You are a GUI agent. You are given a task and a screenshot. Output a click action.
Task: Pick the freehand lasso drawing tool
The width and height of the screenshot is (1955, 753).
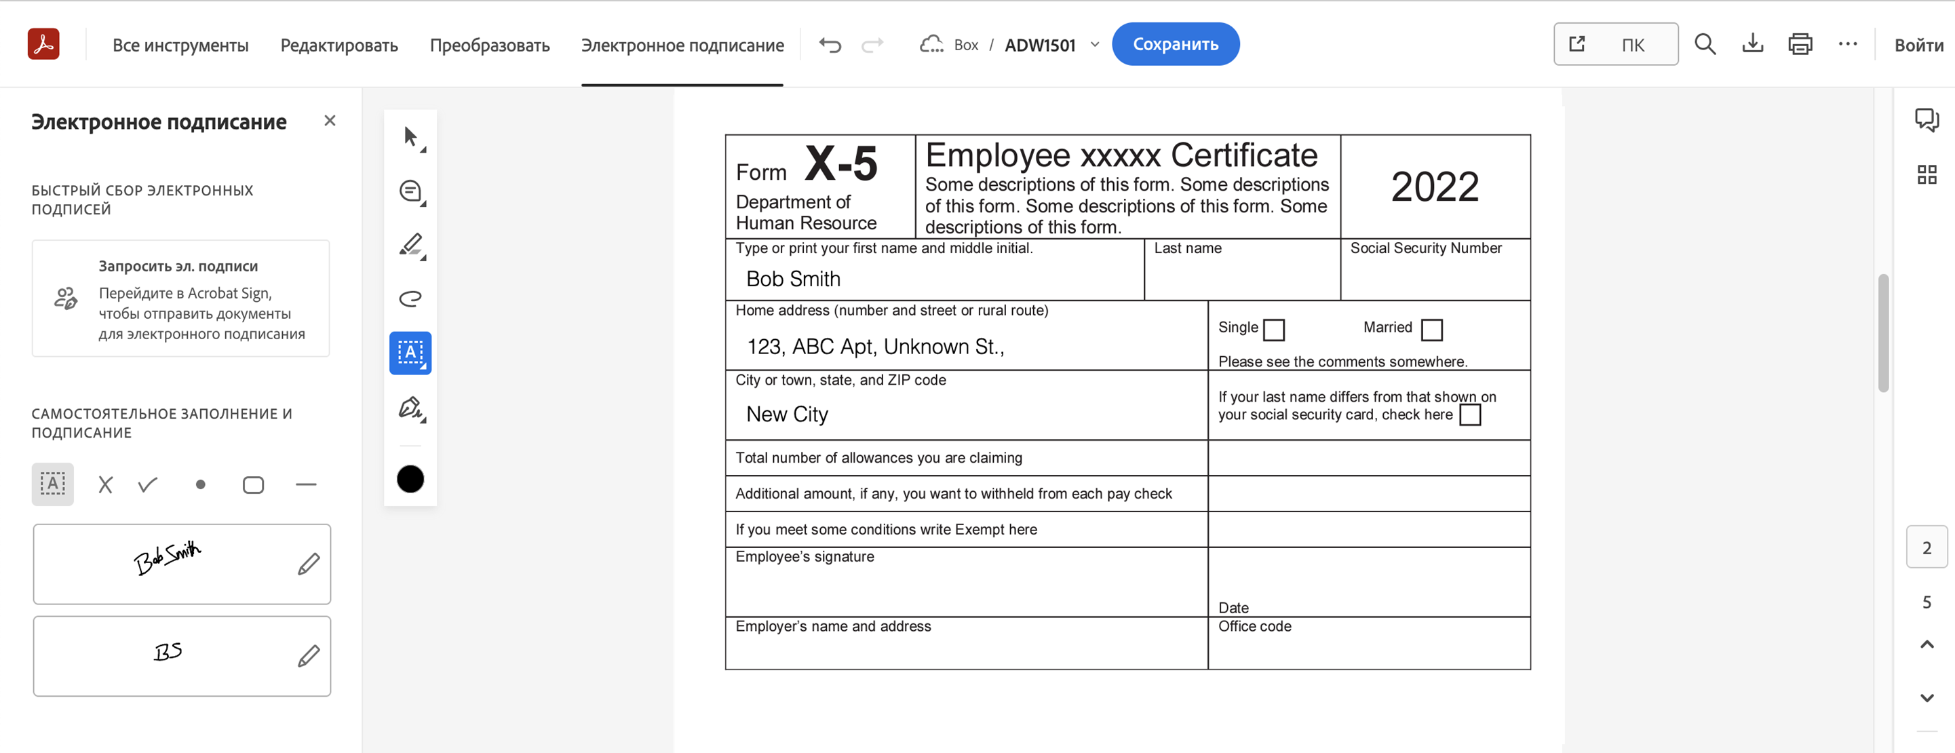coord(410,299)
